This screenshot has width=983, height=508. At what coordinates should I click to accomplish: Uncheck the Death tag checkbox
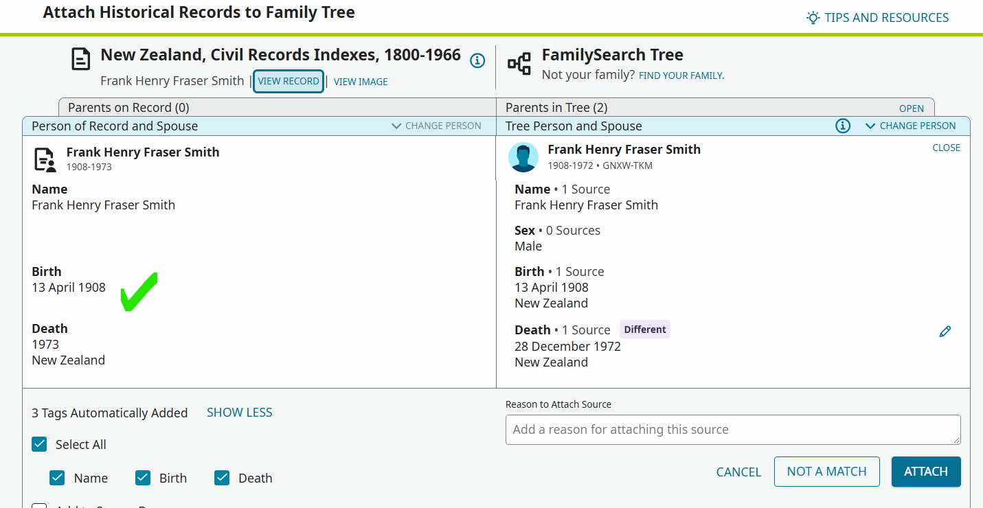pyautogui.click(x=221, y=478)
